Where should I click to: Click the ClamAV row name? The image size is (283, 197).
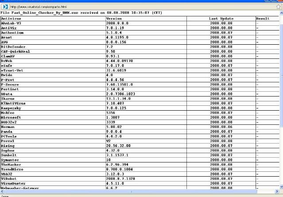[x=8, y=56]
